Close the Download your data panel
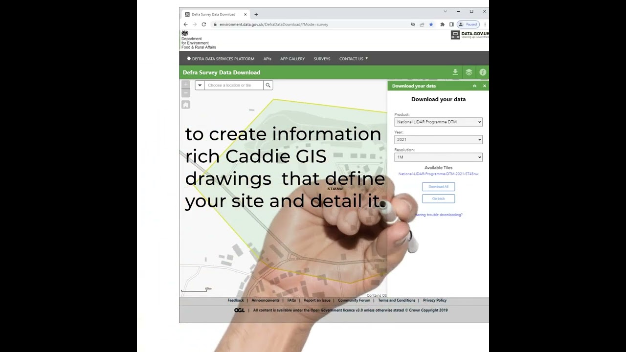The height and width of the screenshot is (352, 626). coord(485,86)
